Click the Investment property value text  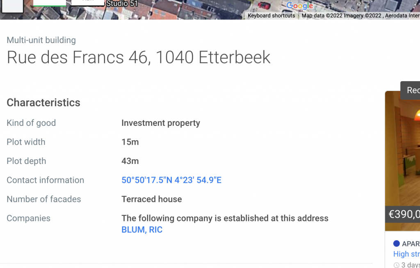tap(161, 123)
